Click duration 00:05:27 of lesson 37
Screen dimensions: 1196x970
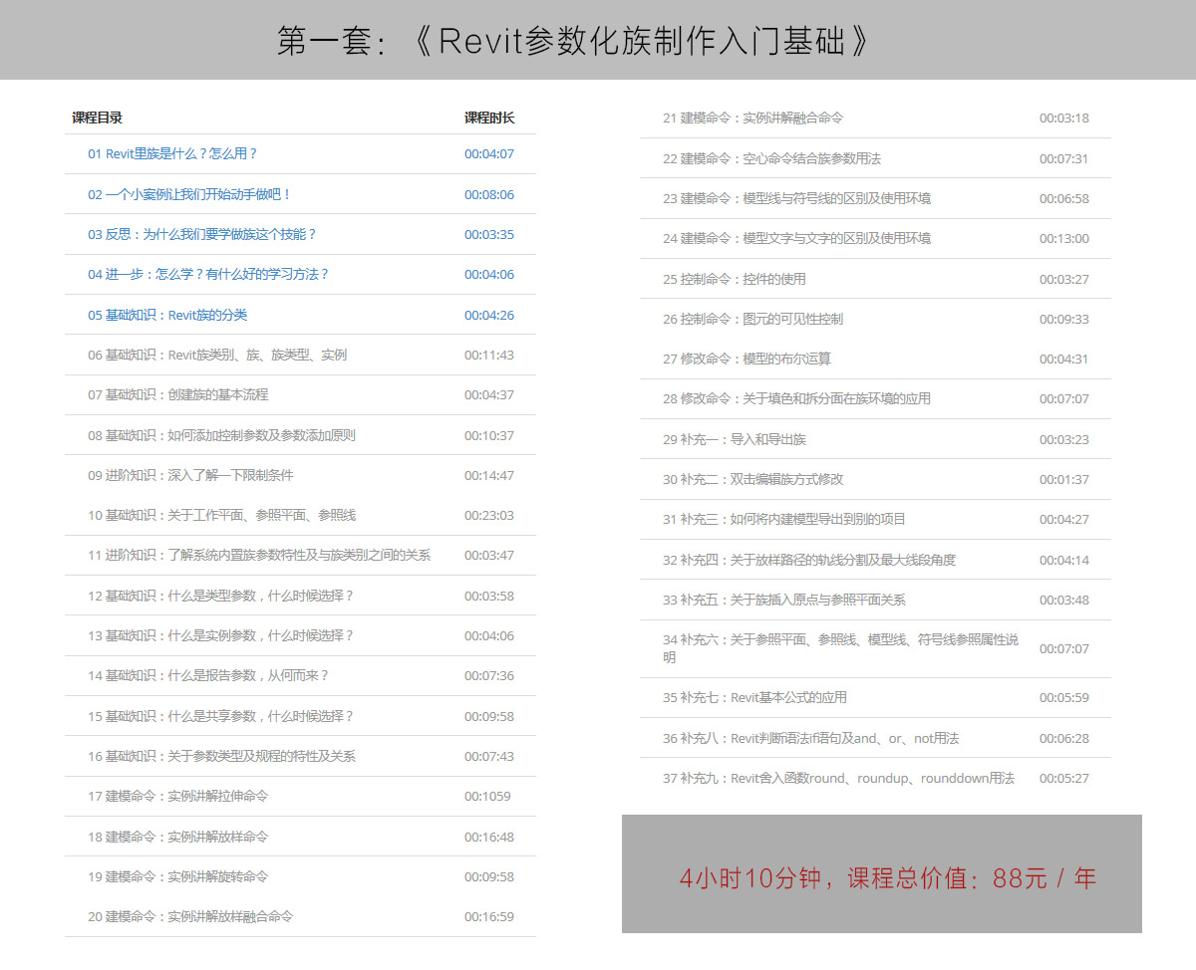point(1064,778)
